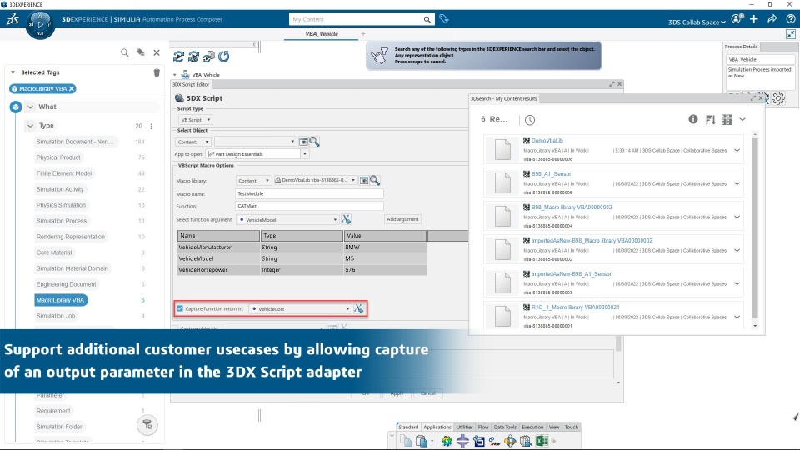Click the search magnifier in top search bar
The width and height of the screenshot is (800, 450).
tap(427, 19)
